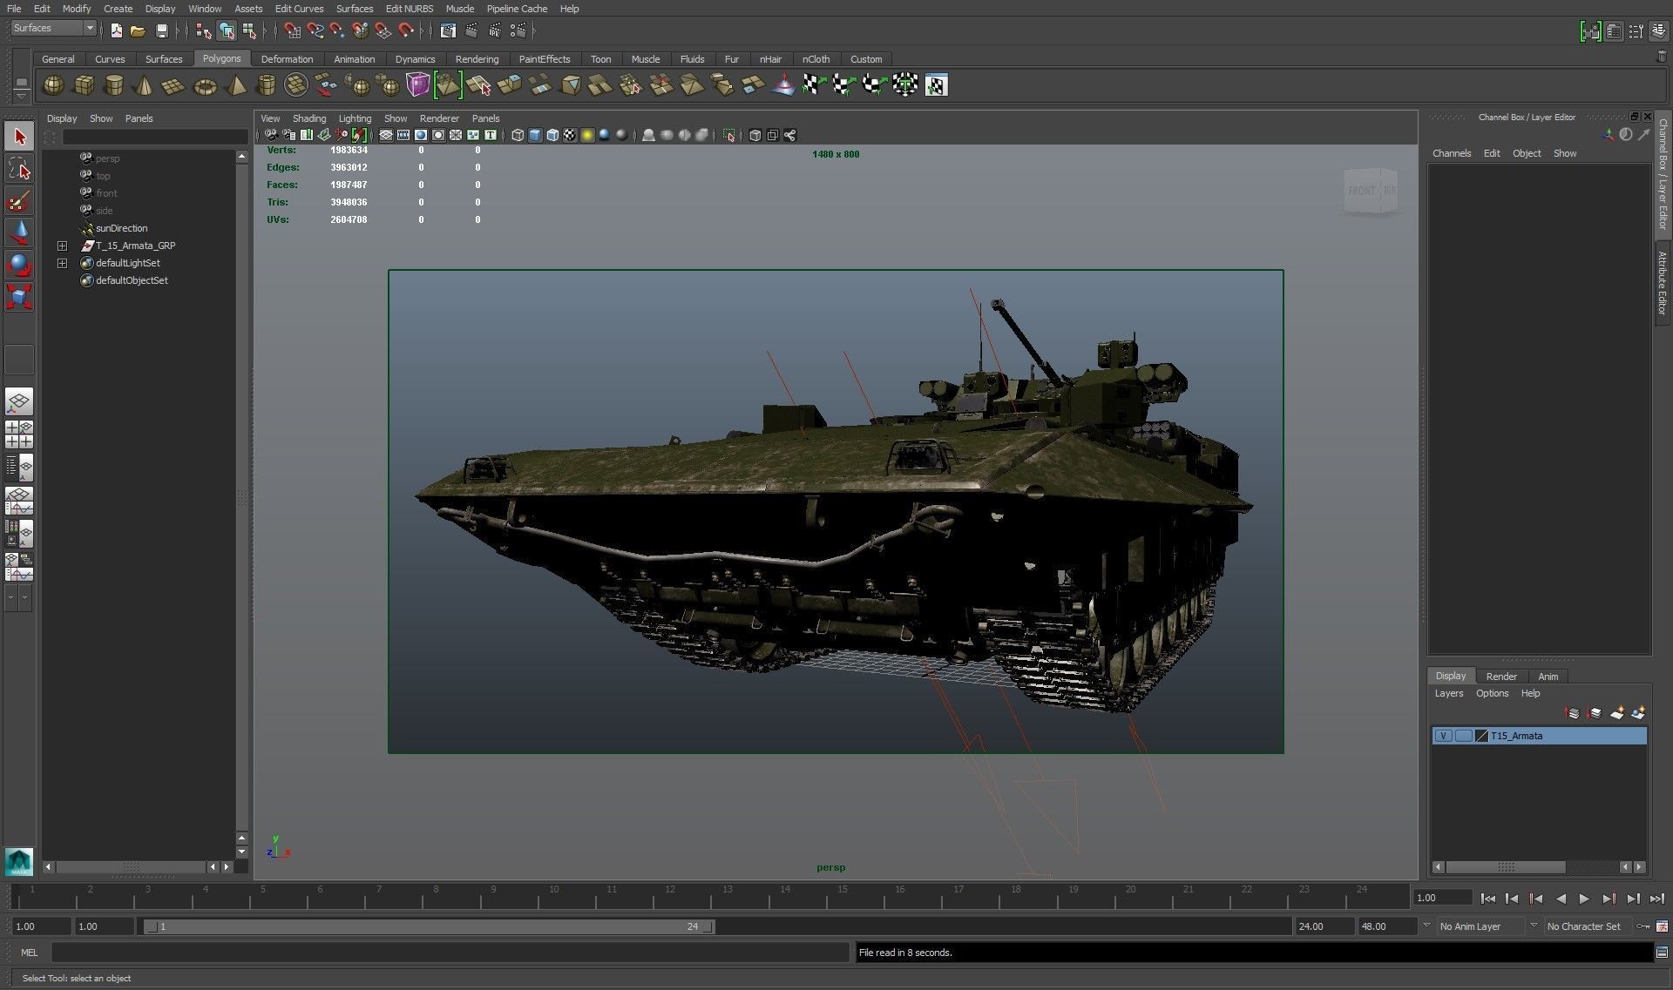Click the New scene icon

tap(117, 30)
